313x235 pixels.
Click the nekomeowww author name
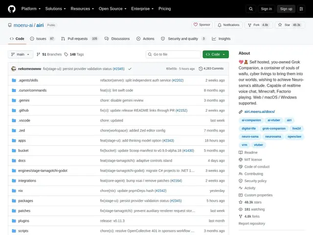coord(29,69)
